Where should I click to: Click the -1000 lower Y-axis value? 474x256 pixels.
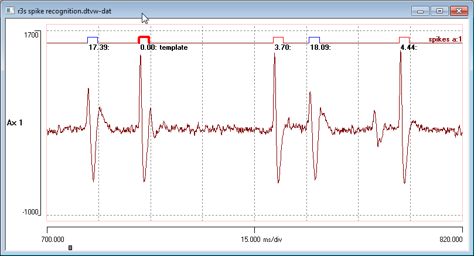(x=29, y=212)
